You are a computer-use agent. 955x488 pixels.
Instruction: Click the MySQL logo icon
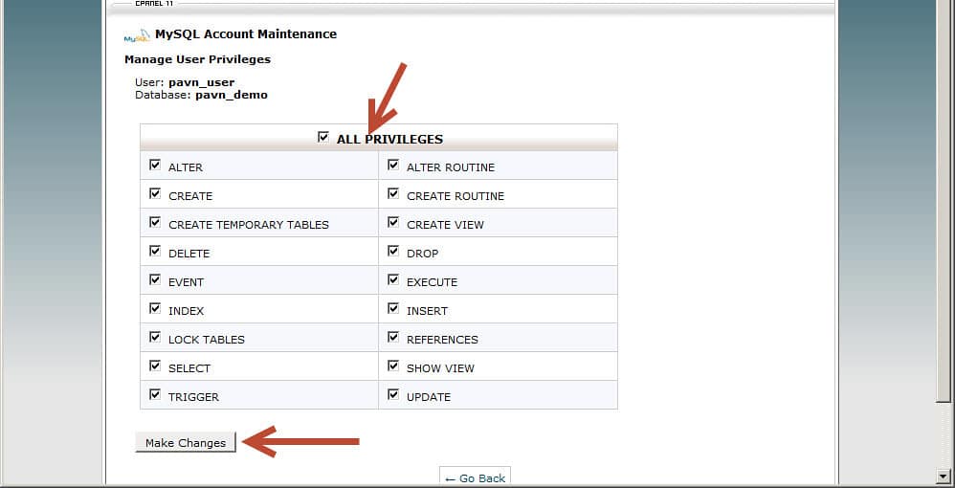137,36
